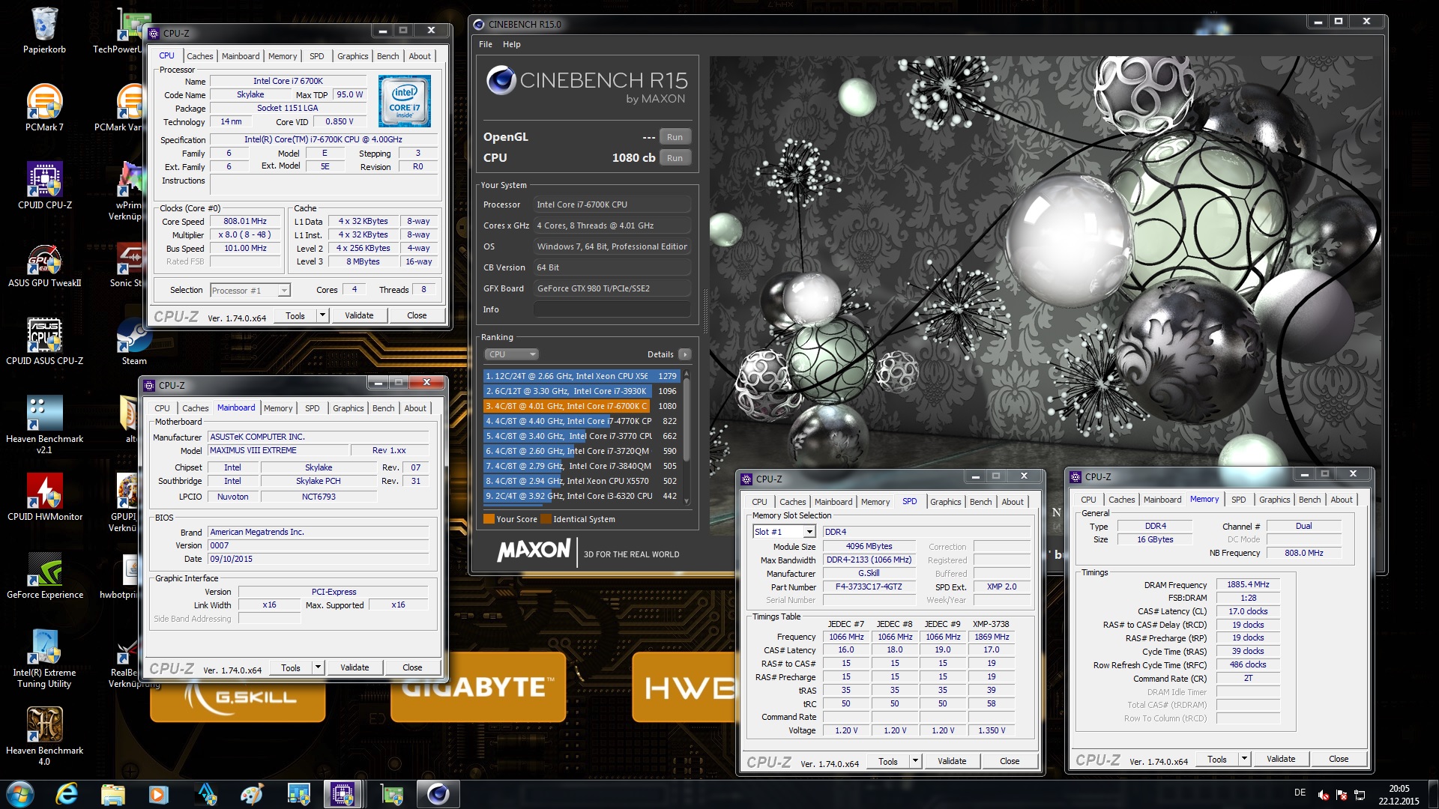Click the GFX Board GeForce GTX 980 Ti field
Viewport: 1439px width, 809px height.
pyautogui.click(x=612, y=288)
